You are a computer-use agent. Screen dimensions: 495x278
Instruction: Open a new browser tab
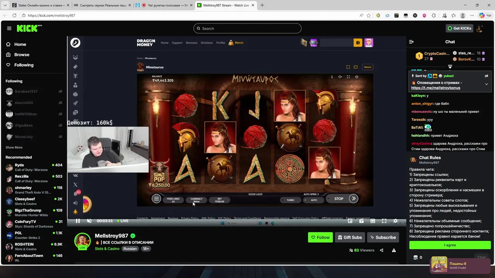click(262, 5)
